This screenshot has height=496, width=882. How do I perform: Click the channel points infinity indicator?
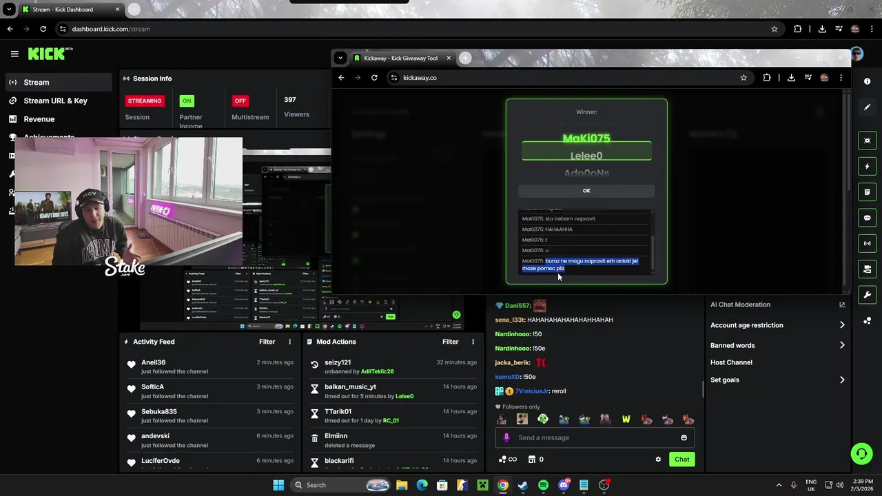pyautogui.click(x=507, y=459)
